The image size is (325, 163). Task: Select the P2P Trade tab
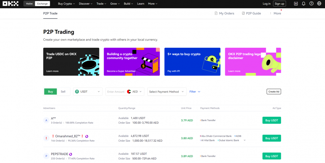(50, 13)
